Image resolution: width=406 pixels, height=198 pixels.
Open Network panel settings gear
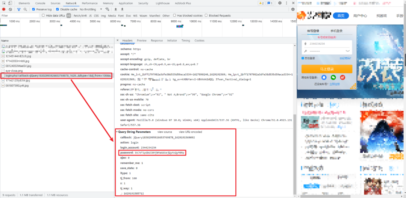[293, 9]
